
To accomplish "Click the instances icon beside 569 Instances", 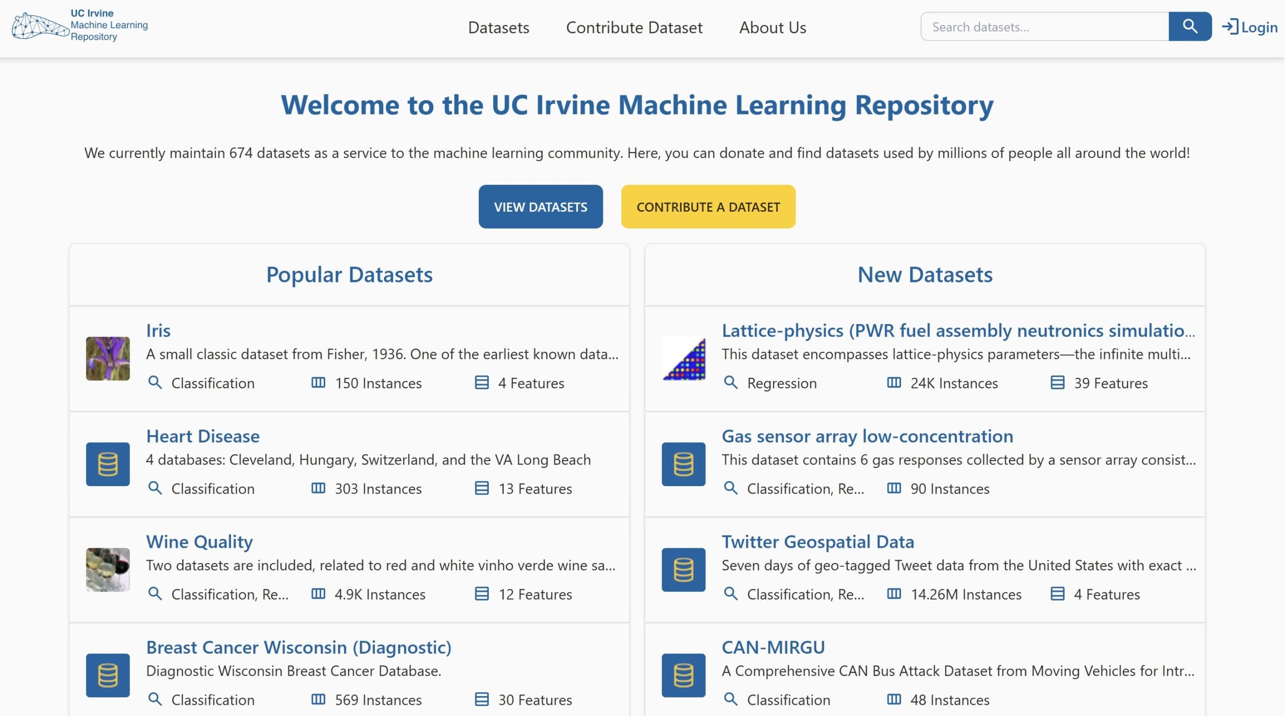I will click(318, 699).
